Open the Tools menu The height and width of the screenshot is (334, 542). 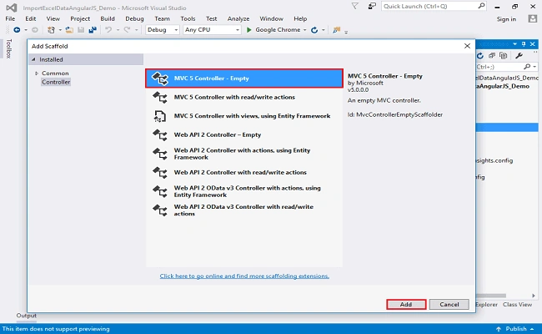coord(188,18)
